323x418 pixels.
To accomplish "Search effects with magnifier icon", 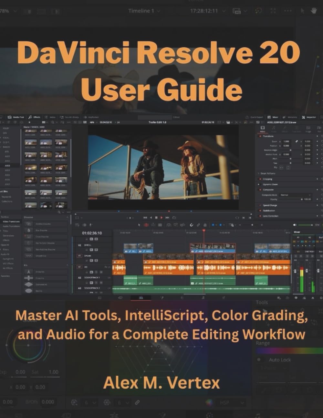I will [59, 212].
